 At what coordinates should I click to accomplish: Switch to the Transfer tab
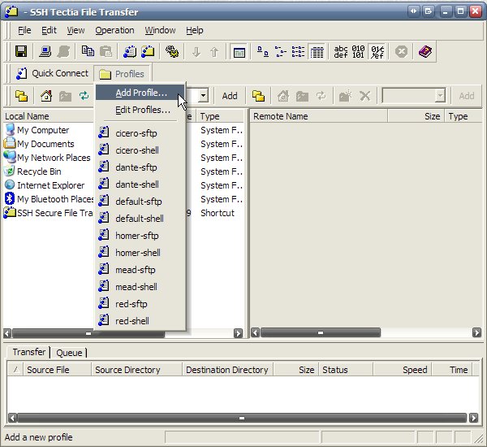pyautogui.click(x=29, y=352)
